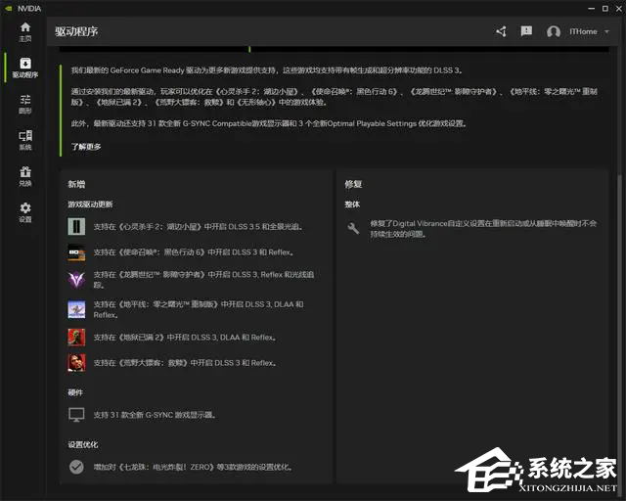This screenshot has height=501, width=626.
Task: Open the 图形 graphics sidebar item
Action: click(25, 104)
